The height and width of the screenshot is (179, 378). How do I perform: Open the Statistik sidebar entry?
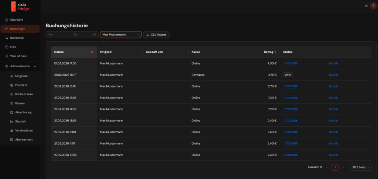tap(20, 121)
